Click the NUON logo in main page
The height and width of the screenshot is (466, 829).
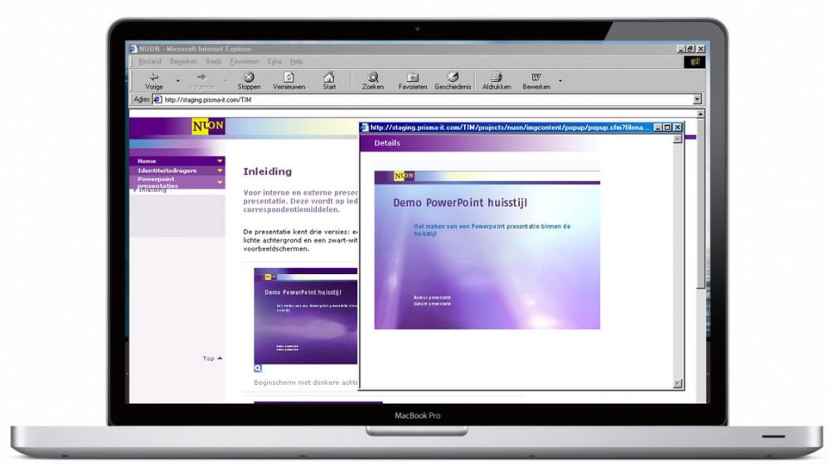point(208,127)
